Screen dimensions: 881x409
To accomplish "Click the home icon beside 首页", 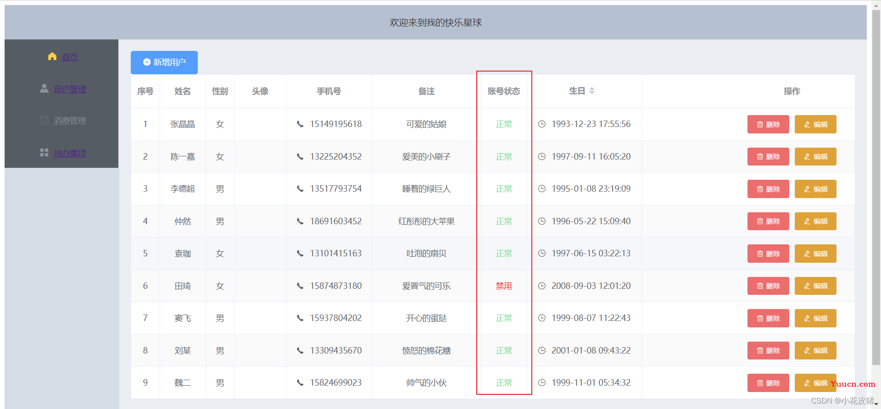I will point(52,56).
